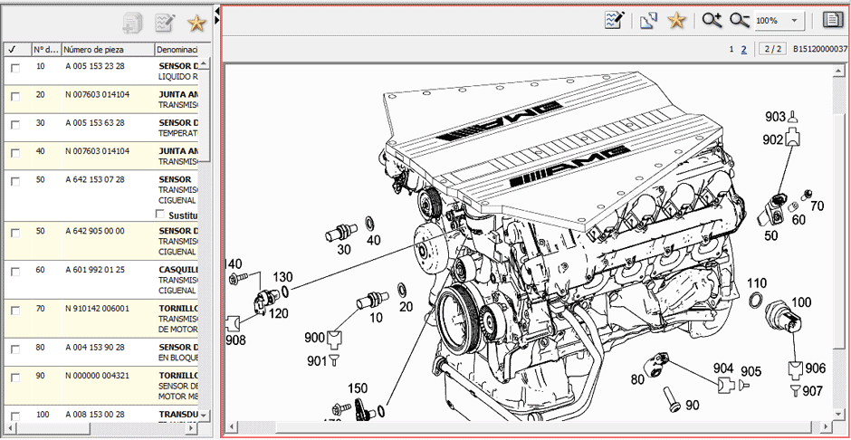Open the greyed document copy icon in the parts list toolbar
Screen dimensions: 851x440
pyautogui.click(x=133, y=23)
